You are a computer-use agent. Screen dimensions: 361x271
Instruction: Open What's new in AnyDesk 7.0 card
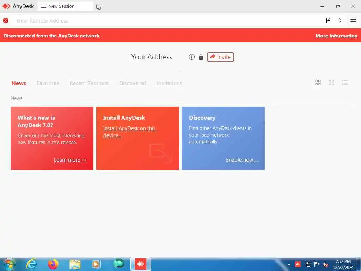(x=52, y=138)
